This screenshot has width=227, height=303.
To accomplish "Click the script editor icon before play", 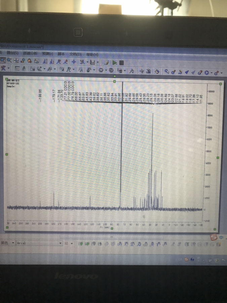I will click(106, 62).
